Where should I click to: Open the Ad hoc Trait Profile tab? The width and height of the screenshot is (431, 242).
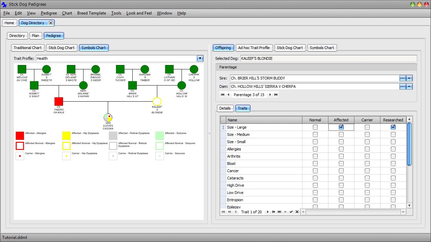pyautogui.click(x=254, y=48)
